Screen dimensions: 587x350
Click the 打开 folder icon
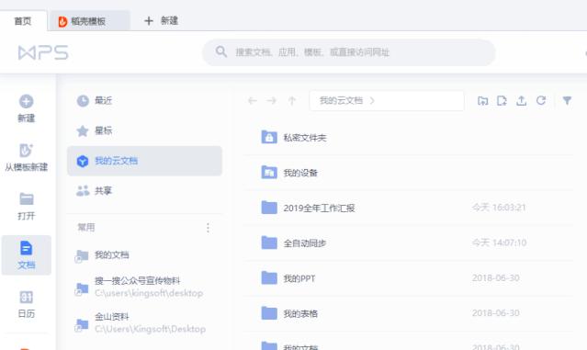pos(27,198)
